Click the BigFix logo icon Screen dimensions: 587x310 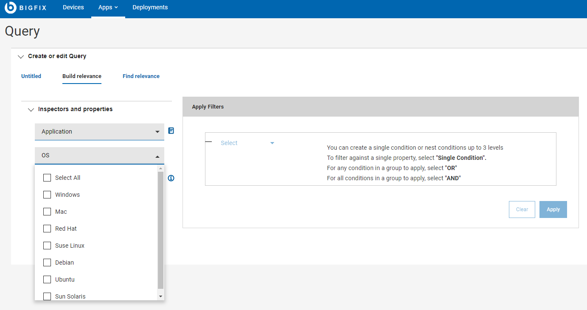tap(11, 8)
